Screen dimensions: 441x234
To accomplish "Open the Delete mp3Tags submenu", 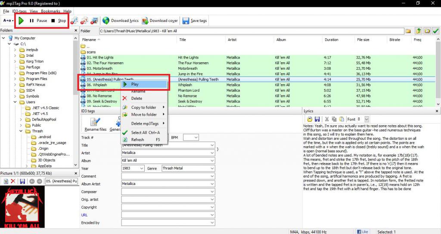I will click(x=144, y=123).
